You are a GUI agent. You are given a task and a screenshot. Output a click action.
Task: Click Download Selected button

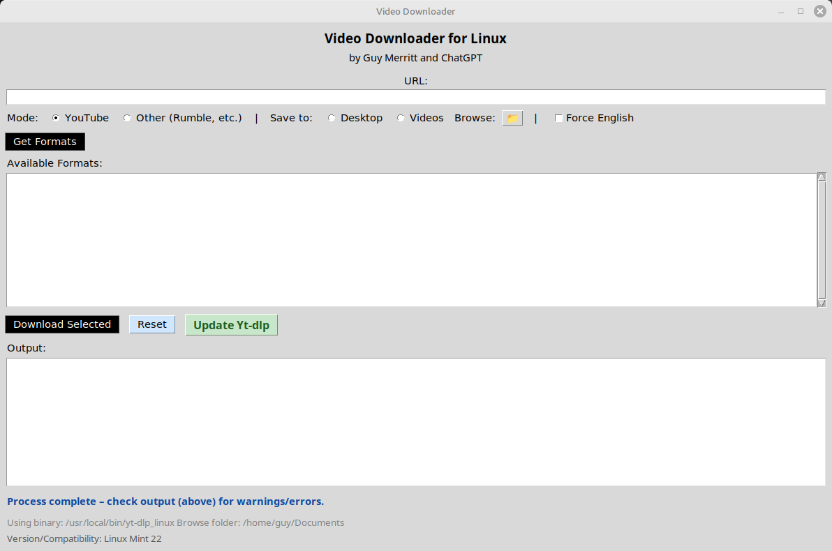tap(62, 324)
